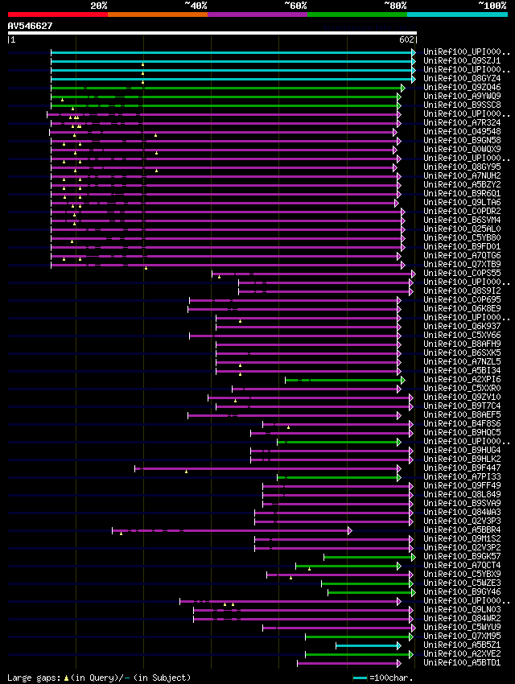
Task: Select the UniRef100_Q84WA3 hit label
Action: [x=462, y=512]
